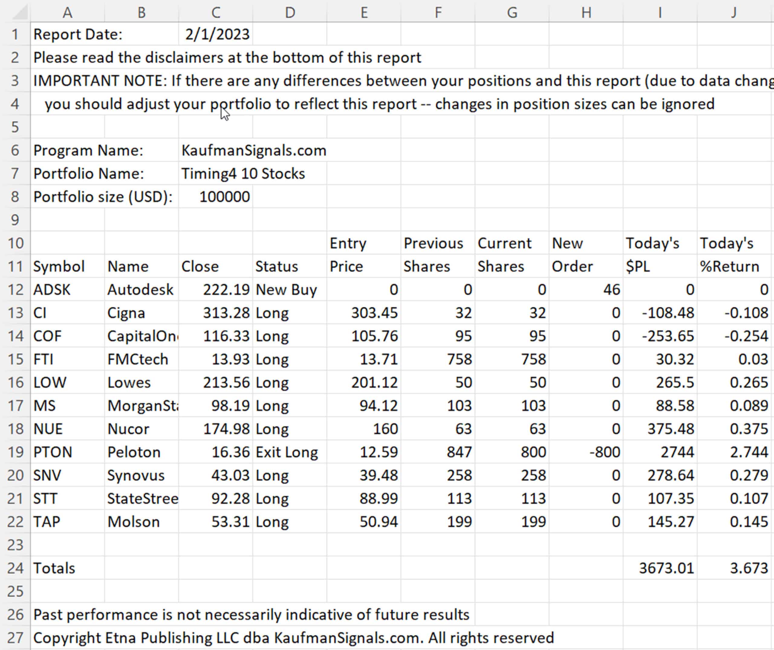Click the Timing4 10 Stocks cell

tap(243, 173)
